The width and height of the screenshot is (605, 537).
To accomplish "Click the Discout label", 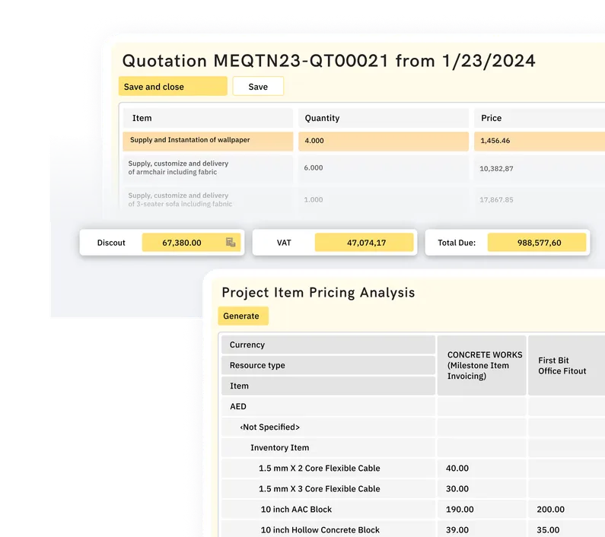I will pyautogui.click(x=111, y=243).
